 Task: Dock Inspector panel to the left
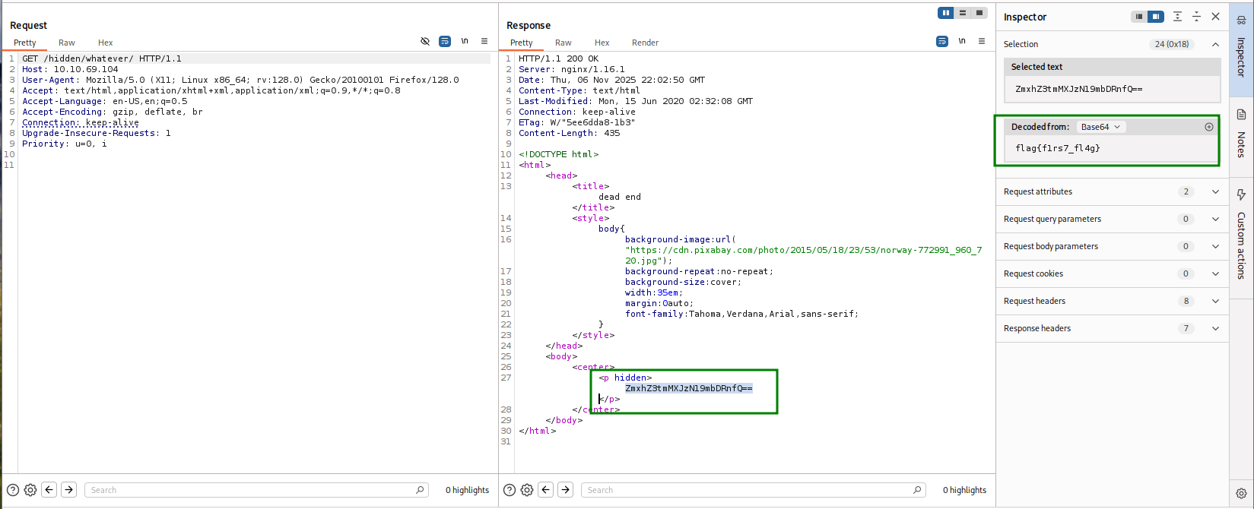(x=1139, y=17)
